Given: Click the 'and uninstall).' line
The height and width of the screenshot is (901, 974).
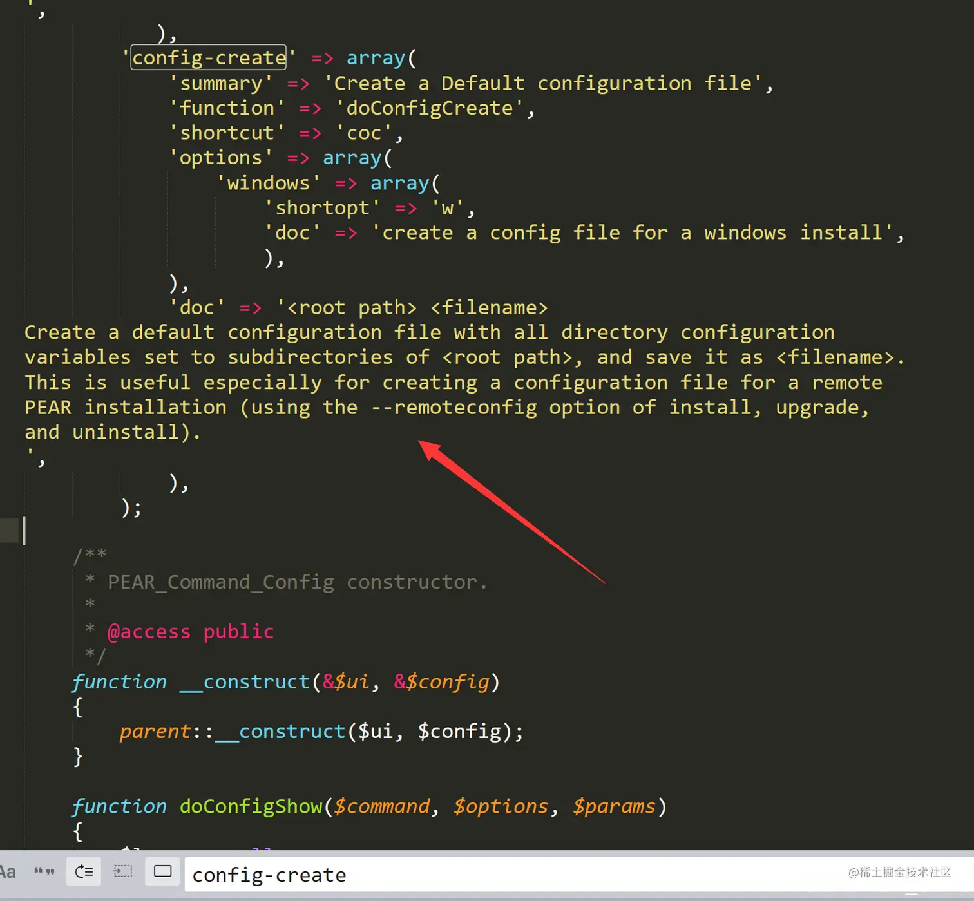Looking at the screenshot, I should click(113, 432).
